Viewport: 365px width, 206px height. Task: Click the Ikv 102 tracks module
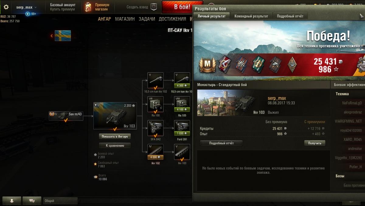155,152
